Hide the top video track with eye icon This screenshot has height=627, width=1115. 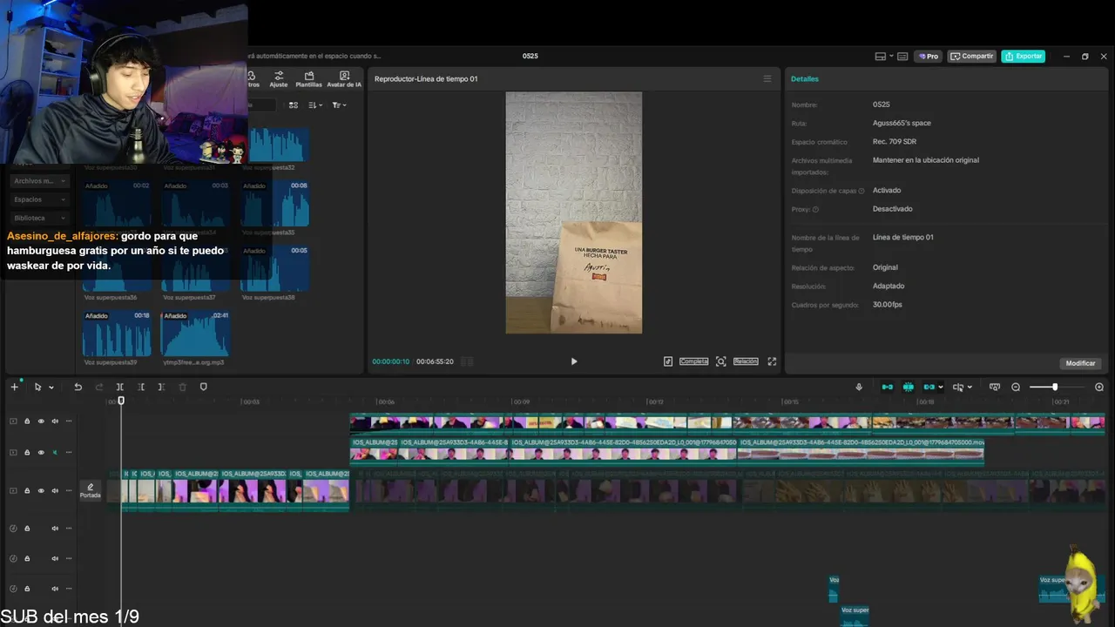pos(41,421)
